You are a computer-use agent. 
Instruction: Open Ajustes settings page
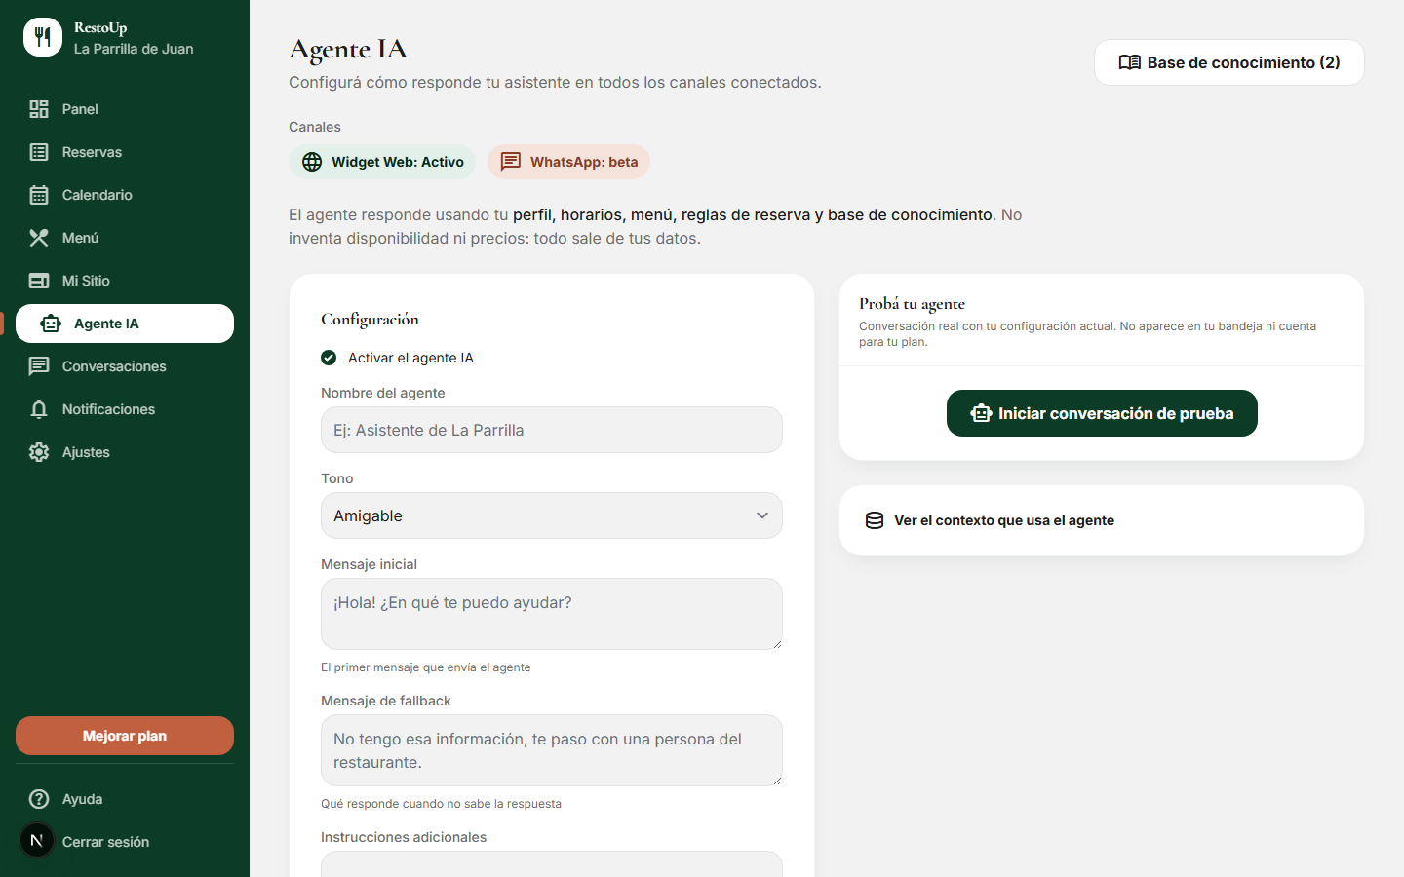click(125, 452)
